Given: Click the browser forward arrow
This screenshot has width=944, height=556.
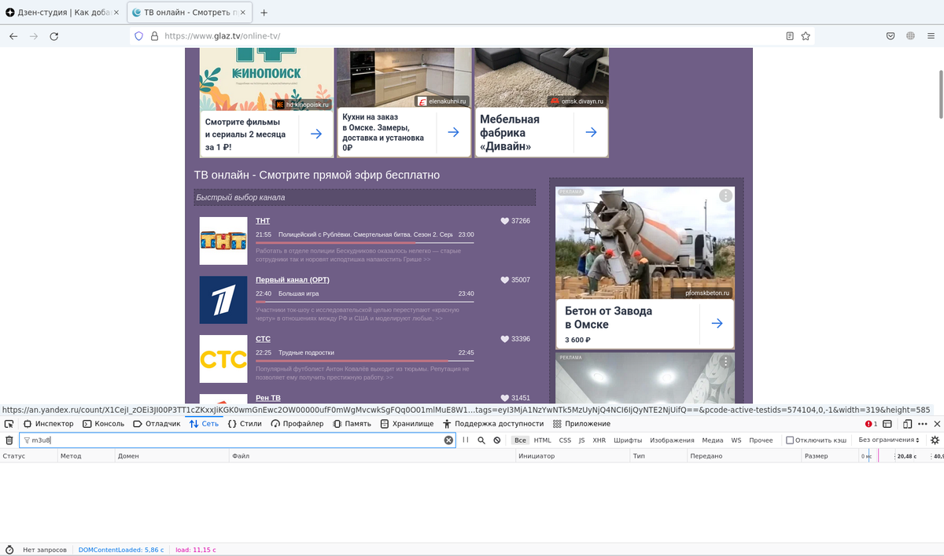Looking at the screenshot, I should point(34,36).
